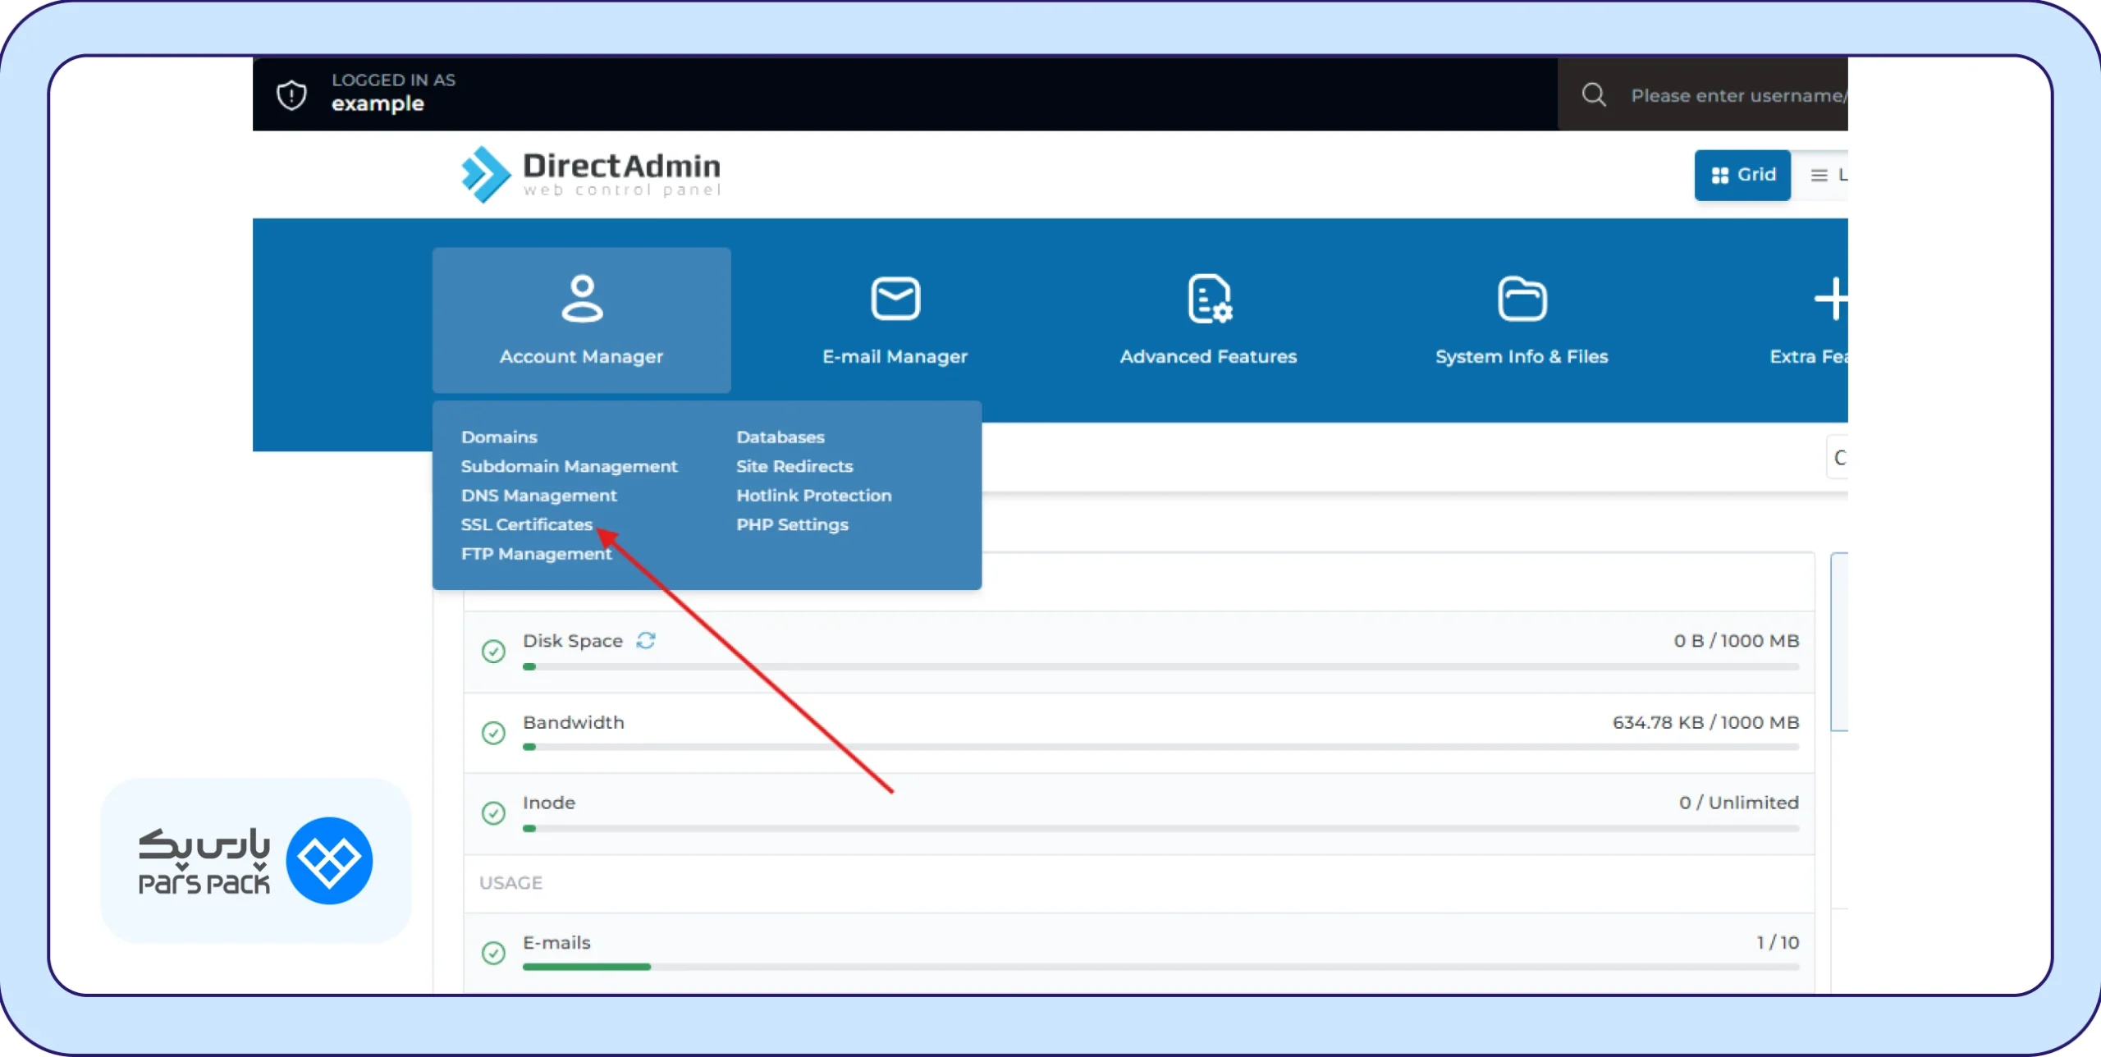Open PHP Settings
Viewport: 2101px width, 1057px height.
pyautogui.click(x=792, y=524)
